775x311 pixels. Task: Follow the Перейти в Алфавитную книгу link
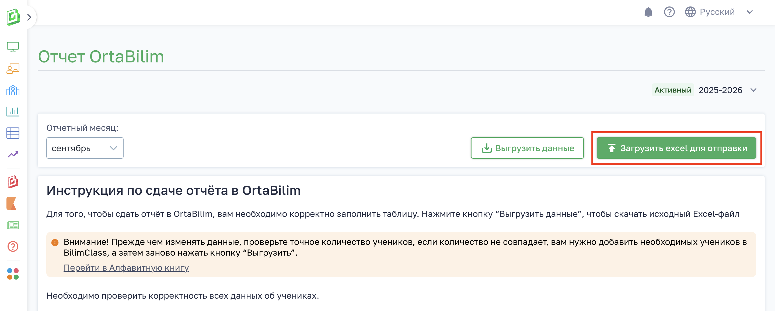tap(126, 267)
